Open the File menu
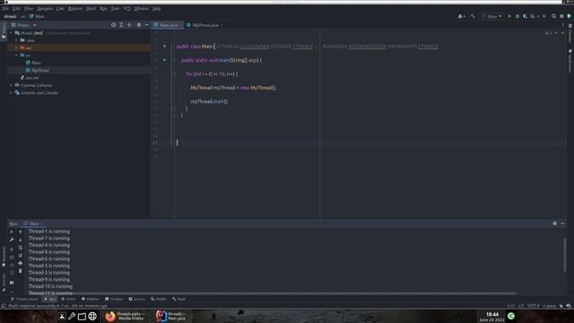574x323 pixels. (5, 8)
